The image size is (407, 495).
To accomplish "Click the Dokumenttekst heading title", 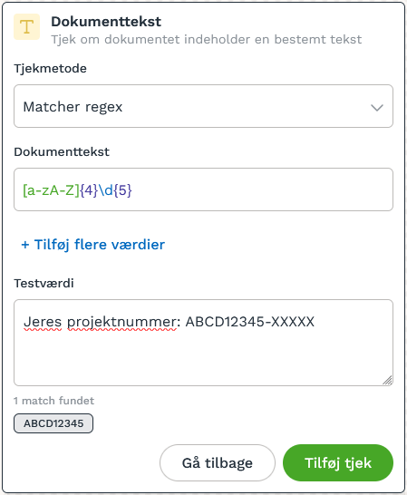I will [106, 22].
